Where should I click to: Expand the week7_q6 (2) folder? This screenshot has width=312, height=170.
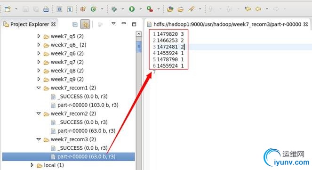point(39,53)
